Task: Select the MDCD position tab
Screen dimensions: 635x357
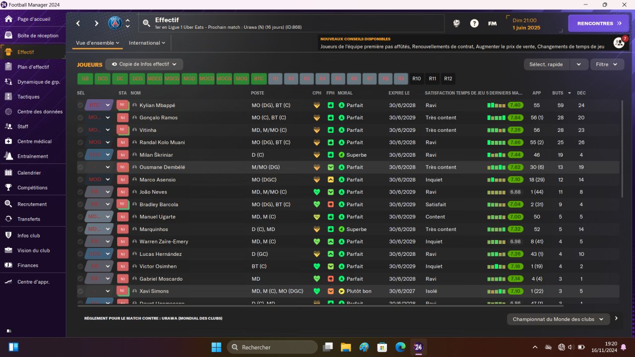Action: click(155, 79)
